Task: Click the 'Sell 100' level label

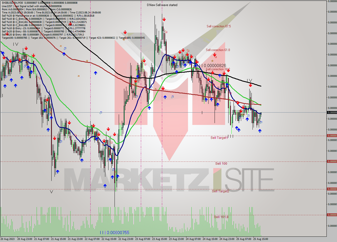Action: (221, 164)
